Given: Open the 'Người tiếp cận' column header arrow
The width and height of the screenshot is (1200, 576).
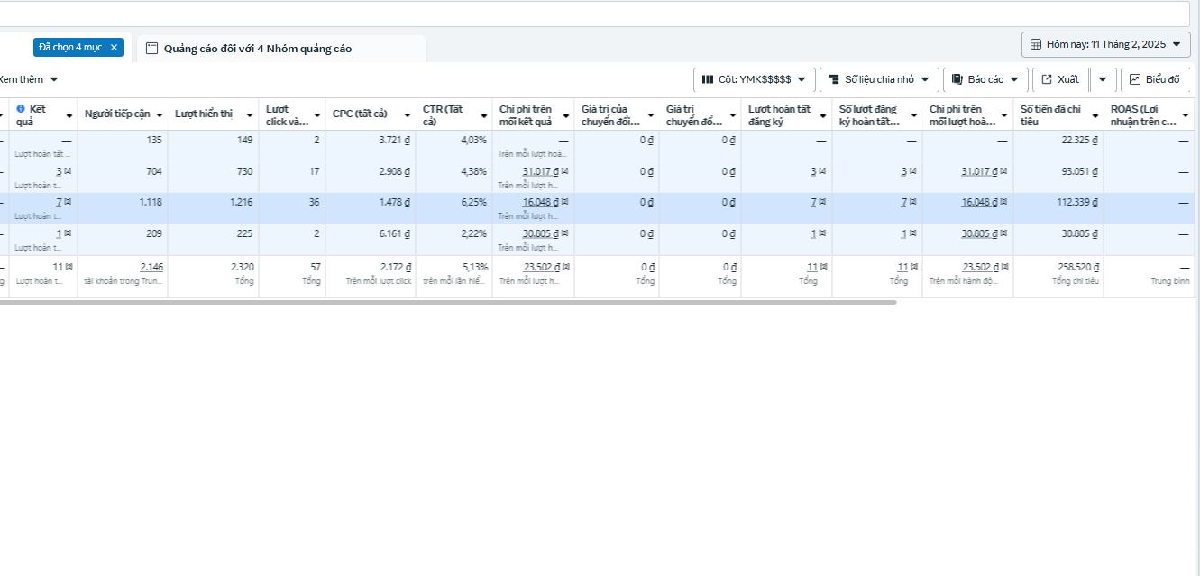Looking at the screenshot, I should (160, 115).
